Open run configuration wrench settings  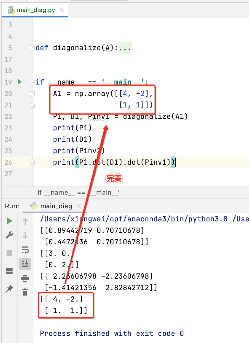pyautogui.click(x=10, y=235)
